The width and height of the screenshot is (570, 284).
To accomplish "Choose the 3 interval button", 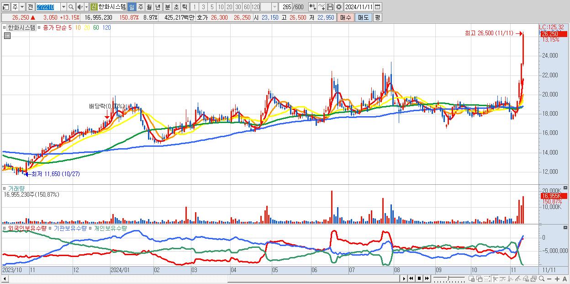I will [203, 7].
